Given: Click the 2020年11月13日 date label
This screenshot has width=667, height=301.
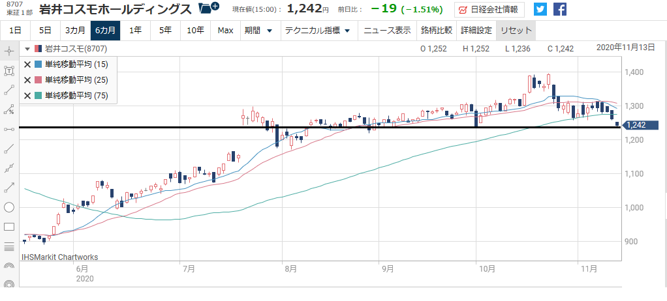Looking at the screenshot, I should point(626,48).
